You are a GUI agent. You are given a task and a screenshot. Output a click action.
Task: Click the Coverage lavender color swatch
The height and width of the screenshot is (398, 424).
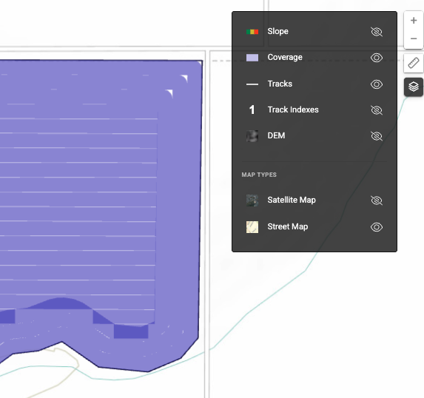pos(252,58)
